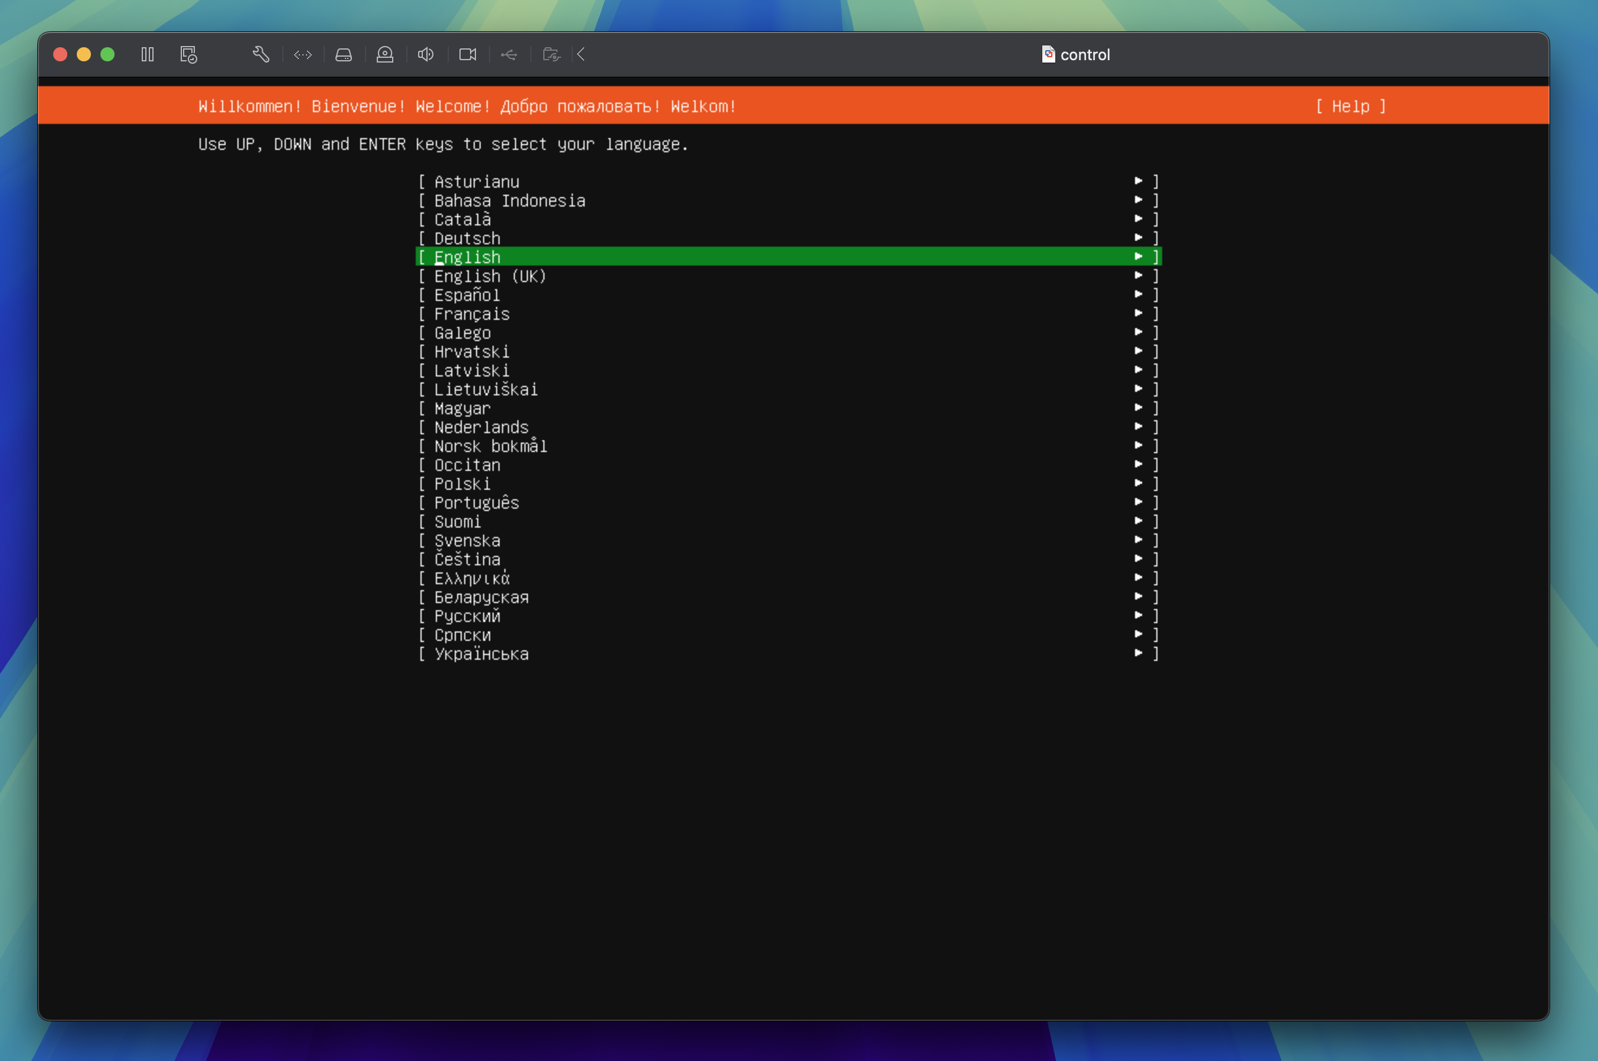Viewport: 1598px width, 1061px height.
Task: Click the hard disk icon
Action: (x=343, y=54)
